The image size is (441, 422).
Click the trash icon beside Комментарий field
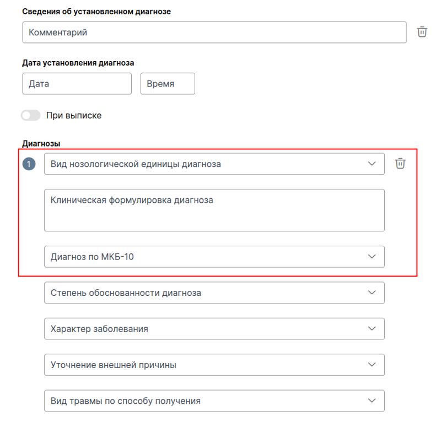click(422, 32)
